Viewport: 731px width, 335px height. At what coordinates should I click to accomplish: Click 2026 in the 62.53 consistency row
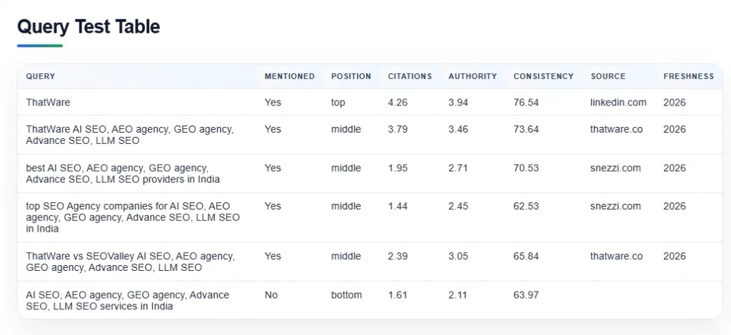coord(675,206)
